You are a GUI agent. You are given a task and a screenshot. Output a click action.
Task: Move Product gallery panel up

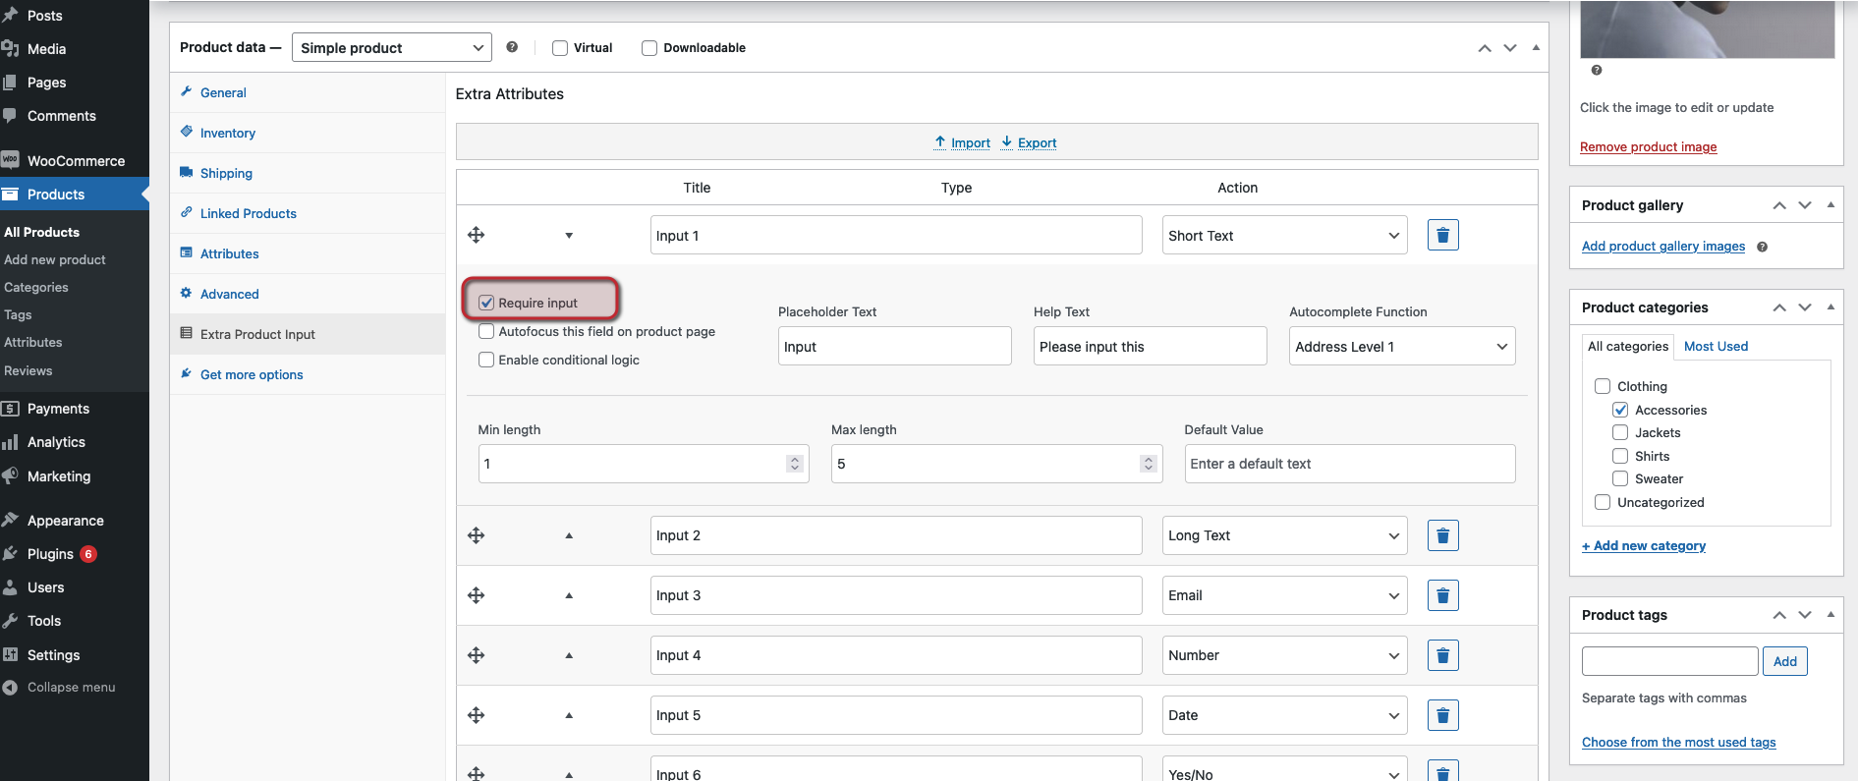[1779, 205]
